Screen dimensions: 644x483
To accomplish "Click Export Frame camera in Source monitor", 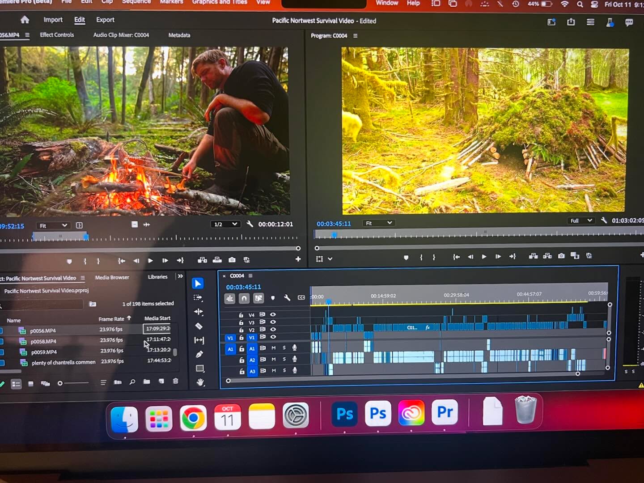I will (x=232, y=260).
